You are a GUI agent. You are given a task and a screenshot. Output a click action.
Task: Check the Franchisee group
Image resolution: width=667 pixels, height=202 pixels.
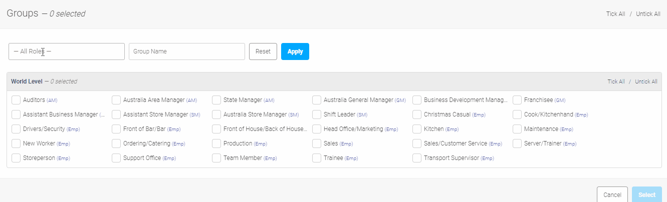click(517, 100)
